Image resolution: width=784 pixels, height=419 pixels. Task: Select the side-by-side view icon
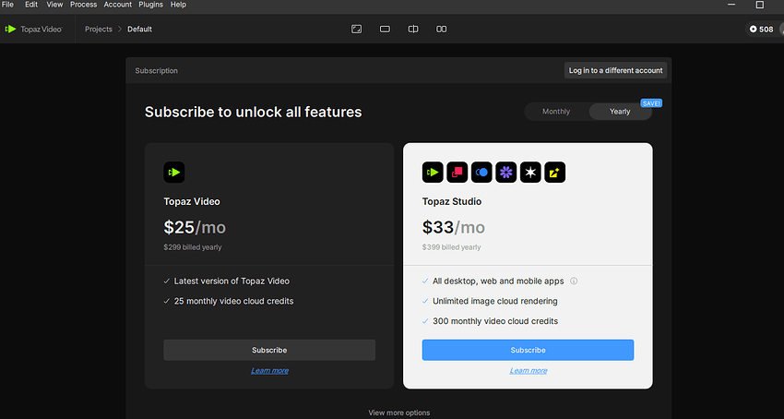[x=442, y=29]
